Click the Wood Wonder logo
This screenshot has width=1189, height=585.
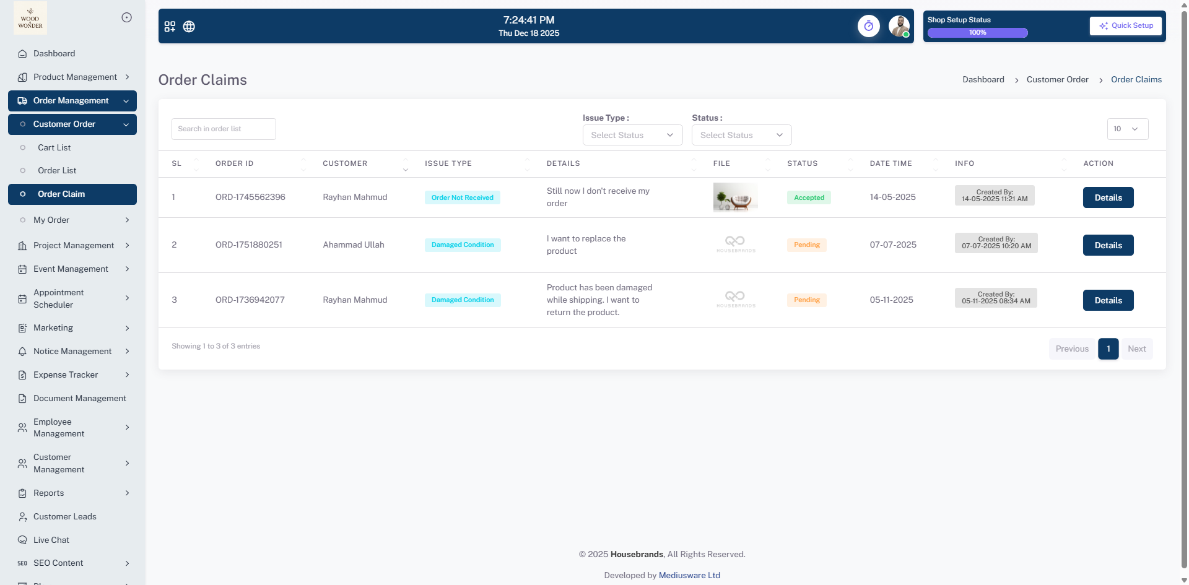point(30,18)
